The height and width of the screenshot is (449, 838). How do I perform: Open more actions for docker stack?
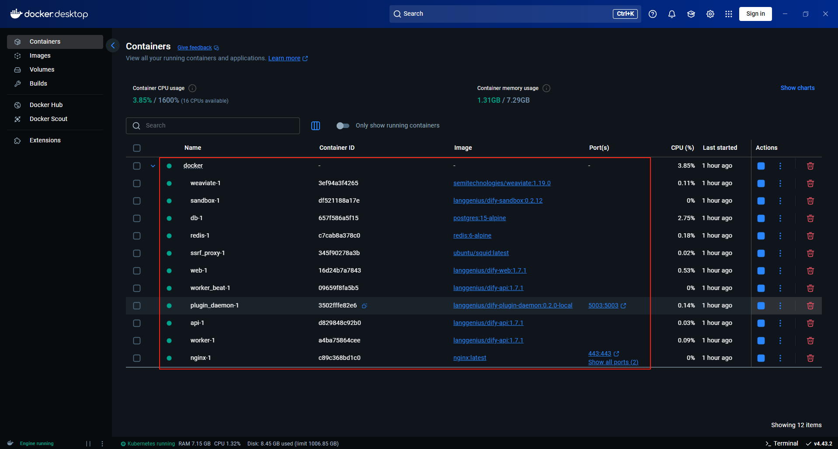(780, 166)
